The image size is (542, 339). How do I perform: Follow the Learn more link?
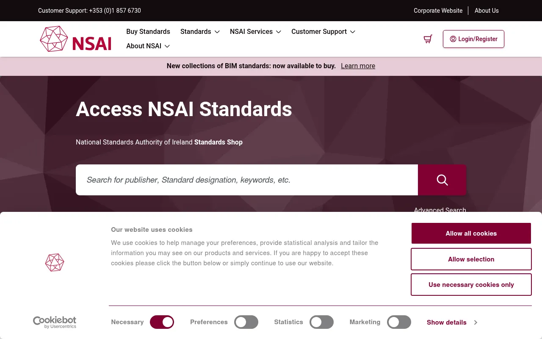point(358,66)
